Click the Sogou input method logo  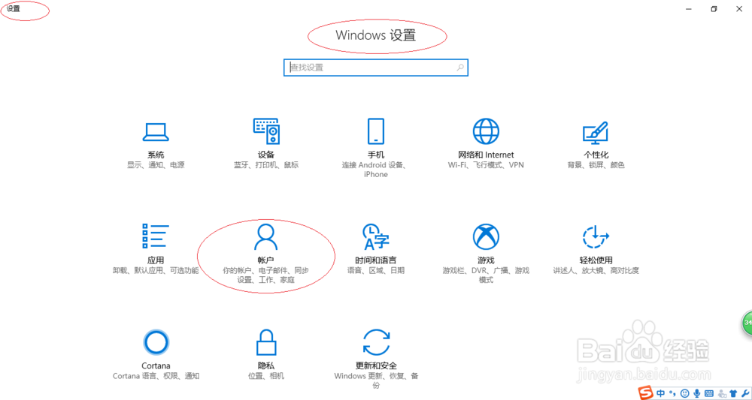[x=645, y=392]
